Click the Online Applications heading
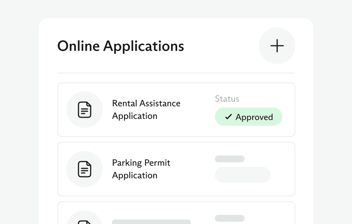This screenshot has height=224, width=352. (x=121, y=46)
